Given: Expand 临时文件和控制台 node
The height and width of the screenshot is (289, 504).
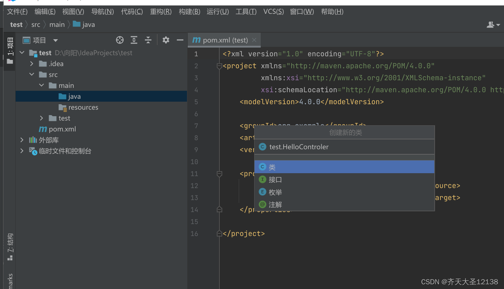Looking at the screenshot, I should [x=22, y=151].
